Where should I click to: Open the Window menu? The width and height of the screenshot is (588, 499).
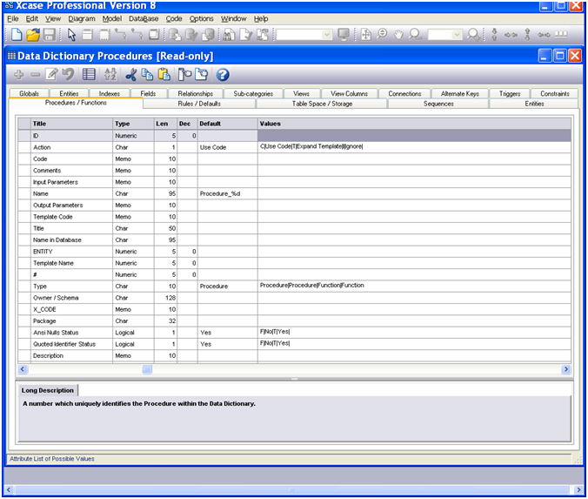(233, 19)
